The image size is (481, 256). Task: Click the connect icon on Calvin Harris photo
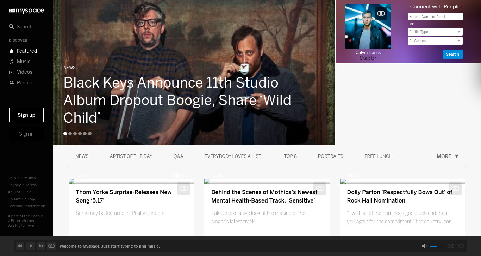pyautogui.click(x=381, y=13)
